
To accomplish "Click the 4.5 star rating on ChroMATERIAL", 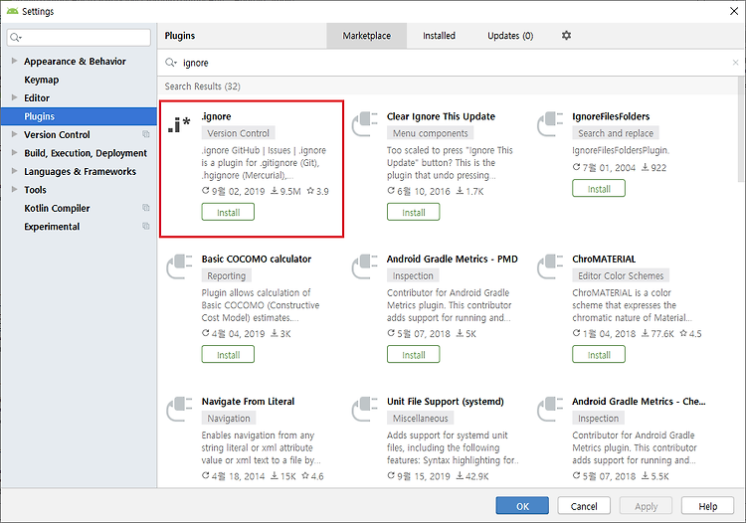I will click(x=690, y=334).
